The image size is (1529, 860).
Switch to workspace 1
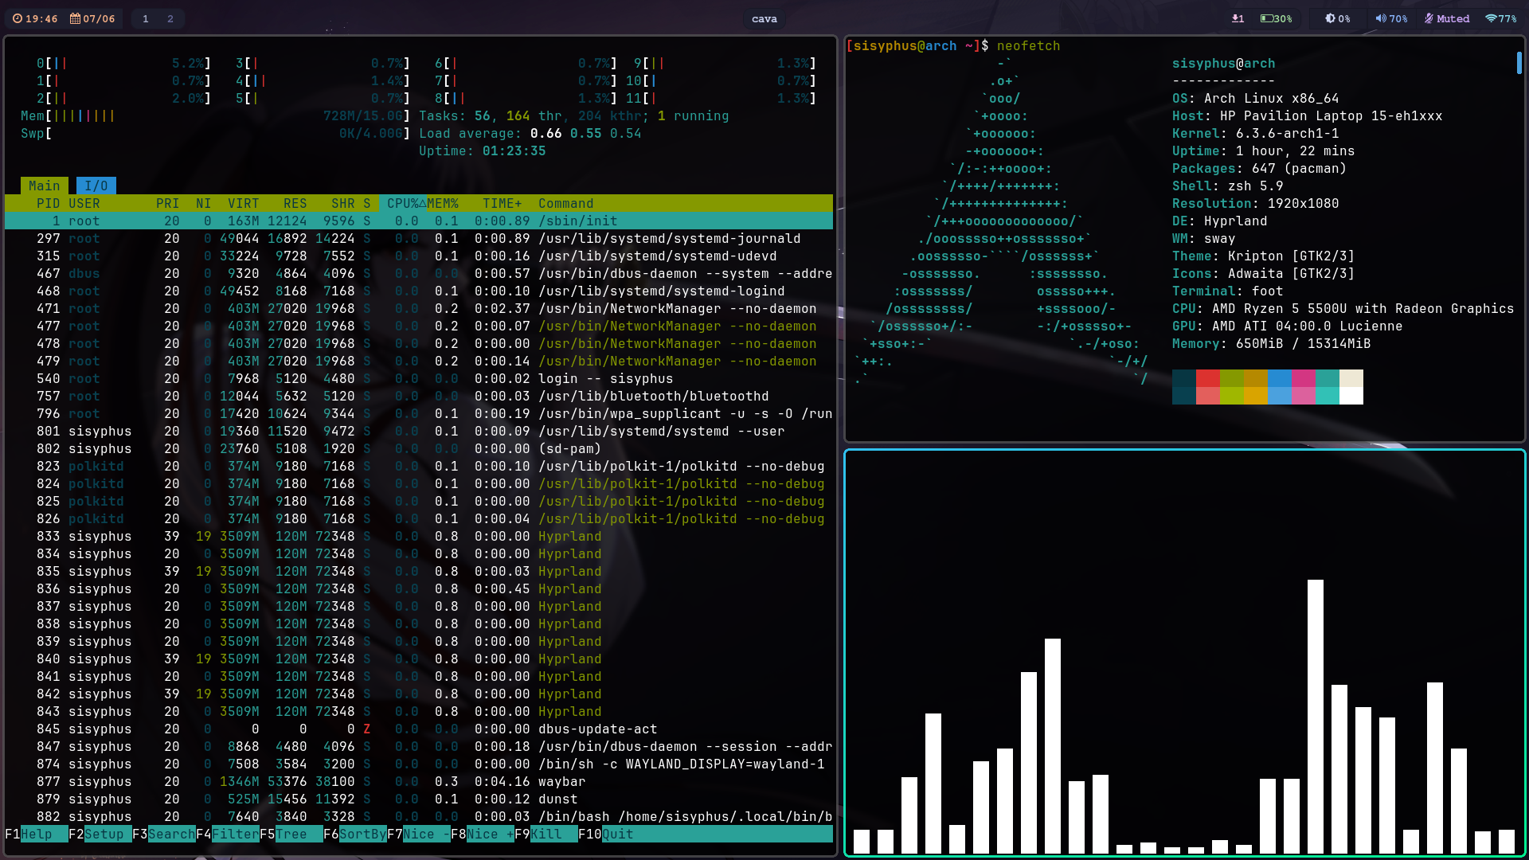coord(145,18)
